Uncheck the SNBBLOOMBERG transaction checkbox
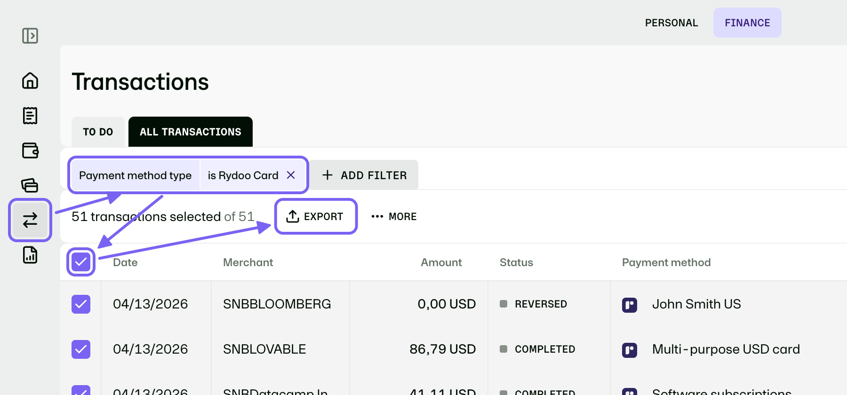The height and width of the screenshot is (395, 847). point(81,304)
